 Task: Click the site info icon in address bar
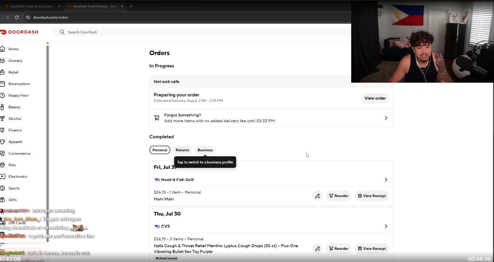28,17
